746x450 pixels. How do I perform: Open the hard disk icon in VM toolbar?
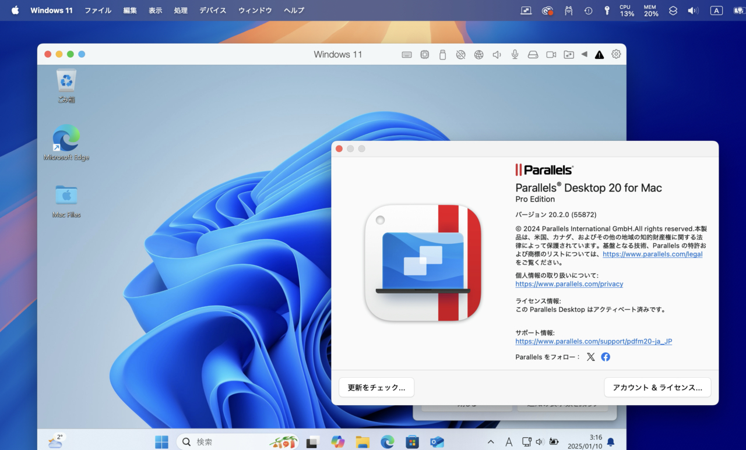[533, 55]
